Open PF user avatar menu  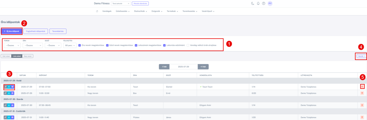pos(270,3)
